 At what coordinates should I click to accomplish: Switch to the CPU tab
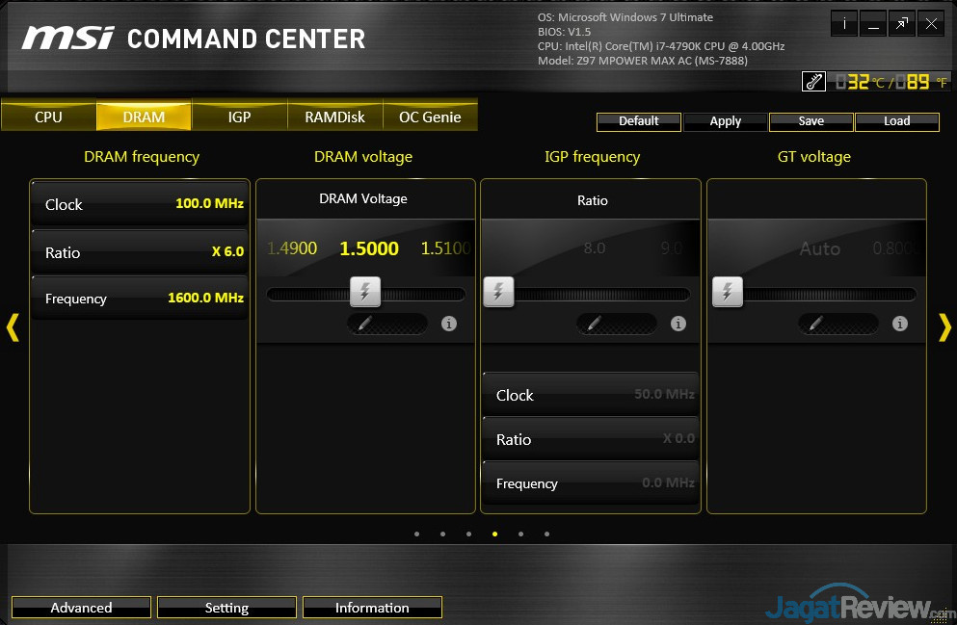pyautogui.click(x=48, y=117)
